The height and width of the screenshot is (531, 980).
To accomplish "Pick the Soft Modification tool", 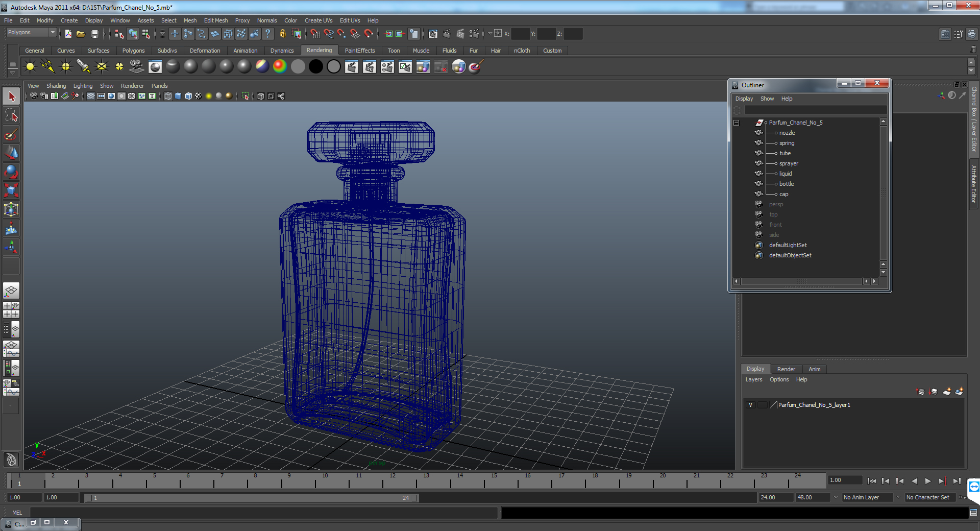I will pyautogui.click(x=11, y=229).
